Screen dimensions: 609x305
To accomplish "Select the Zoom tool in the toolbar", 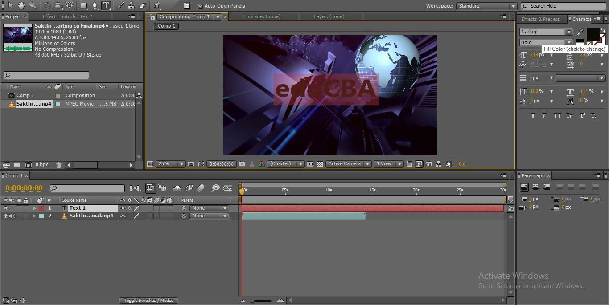I will (x=33, y=5).
